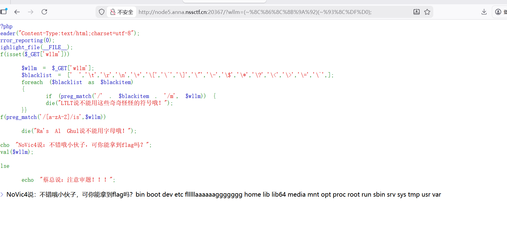Click the insecure connection lock icon
Screen dimensions: 507x247
113,12
